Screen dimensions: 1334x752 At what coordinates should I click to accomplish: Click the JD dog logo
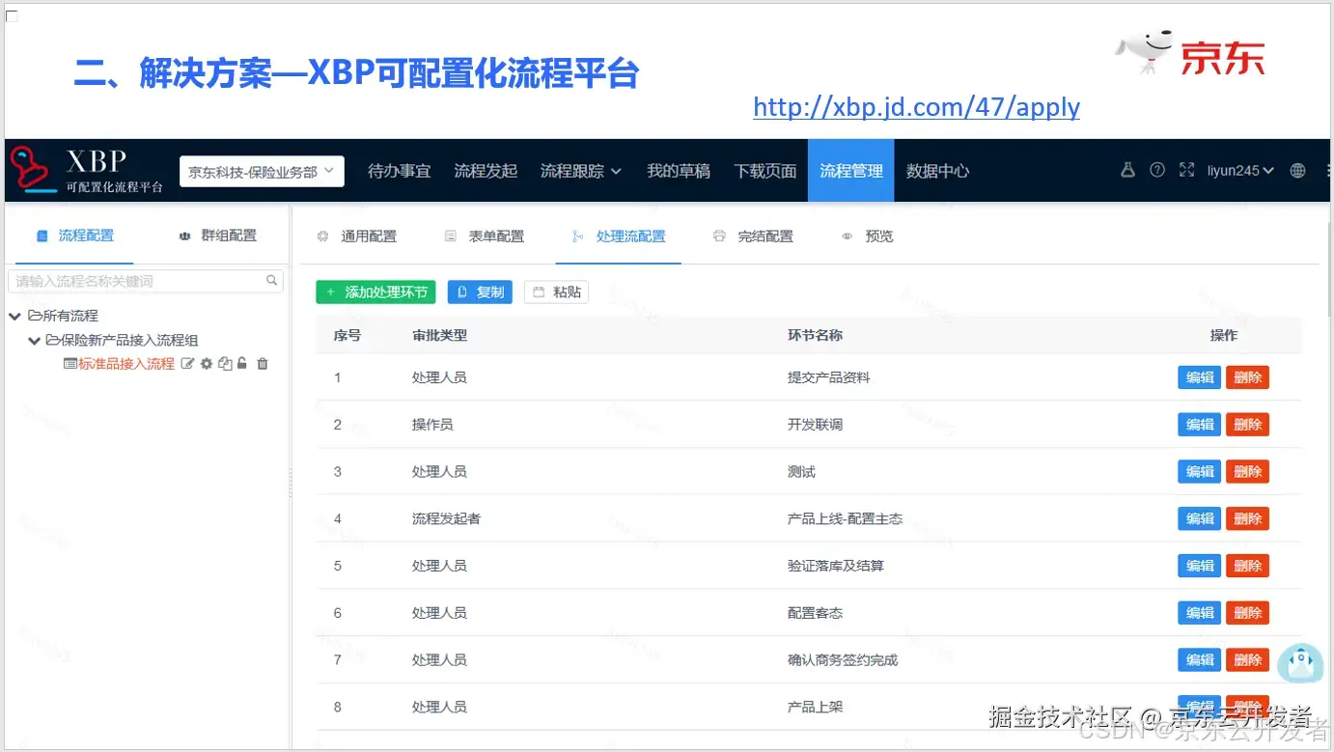click(1146, 54)
